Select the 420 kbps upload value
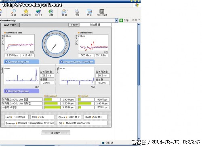 pyautogui.click(x=102, y=99)
